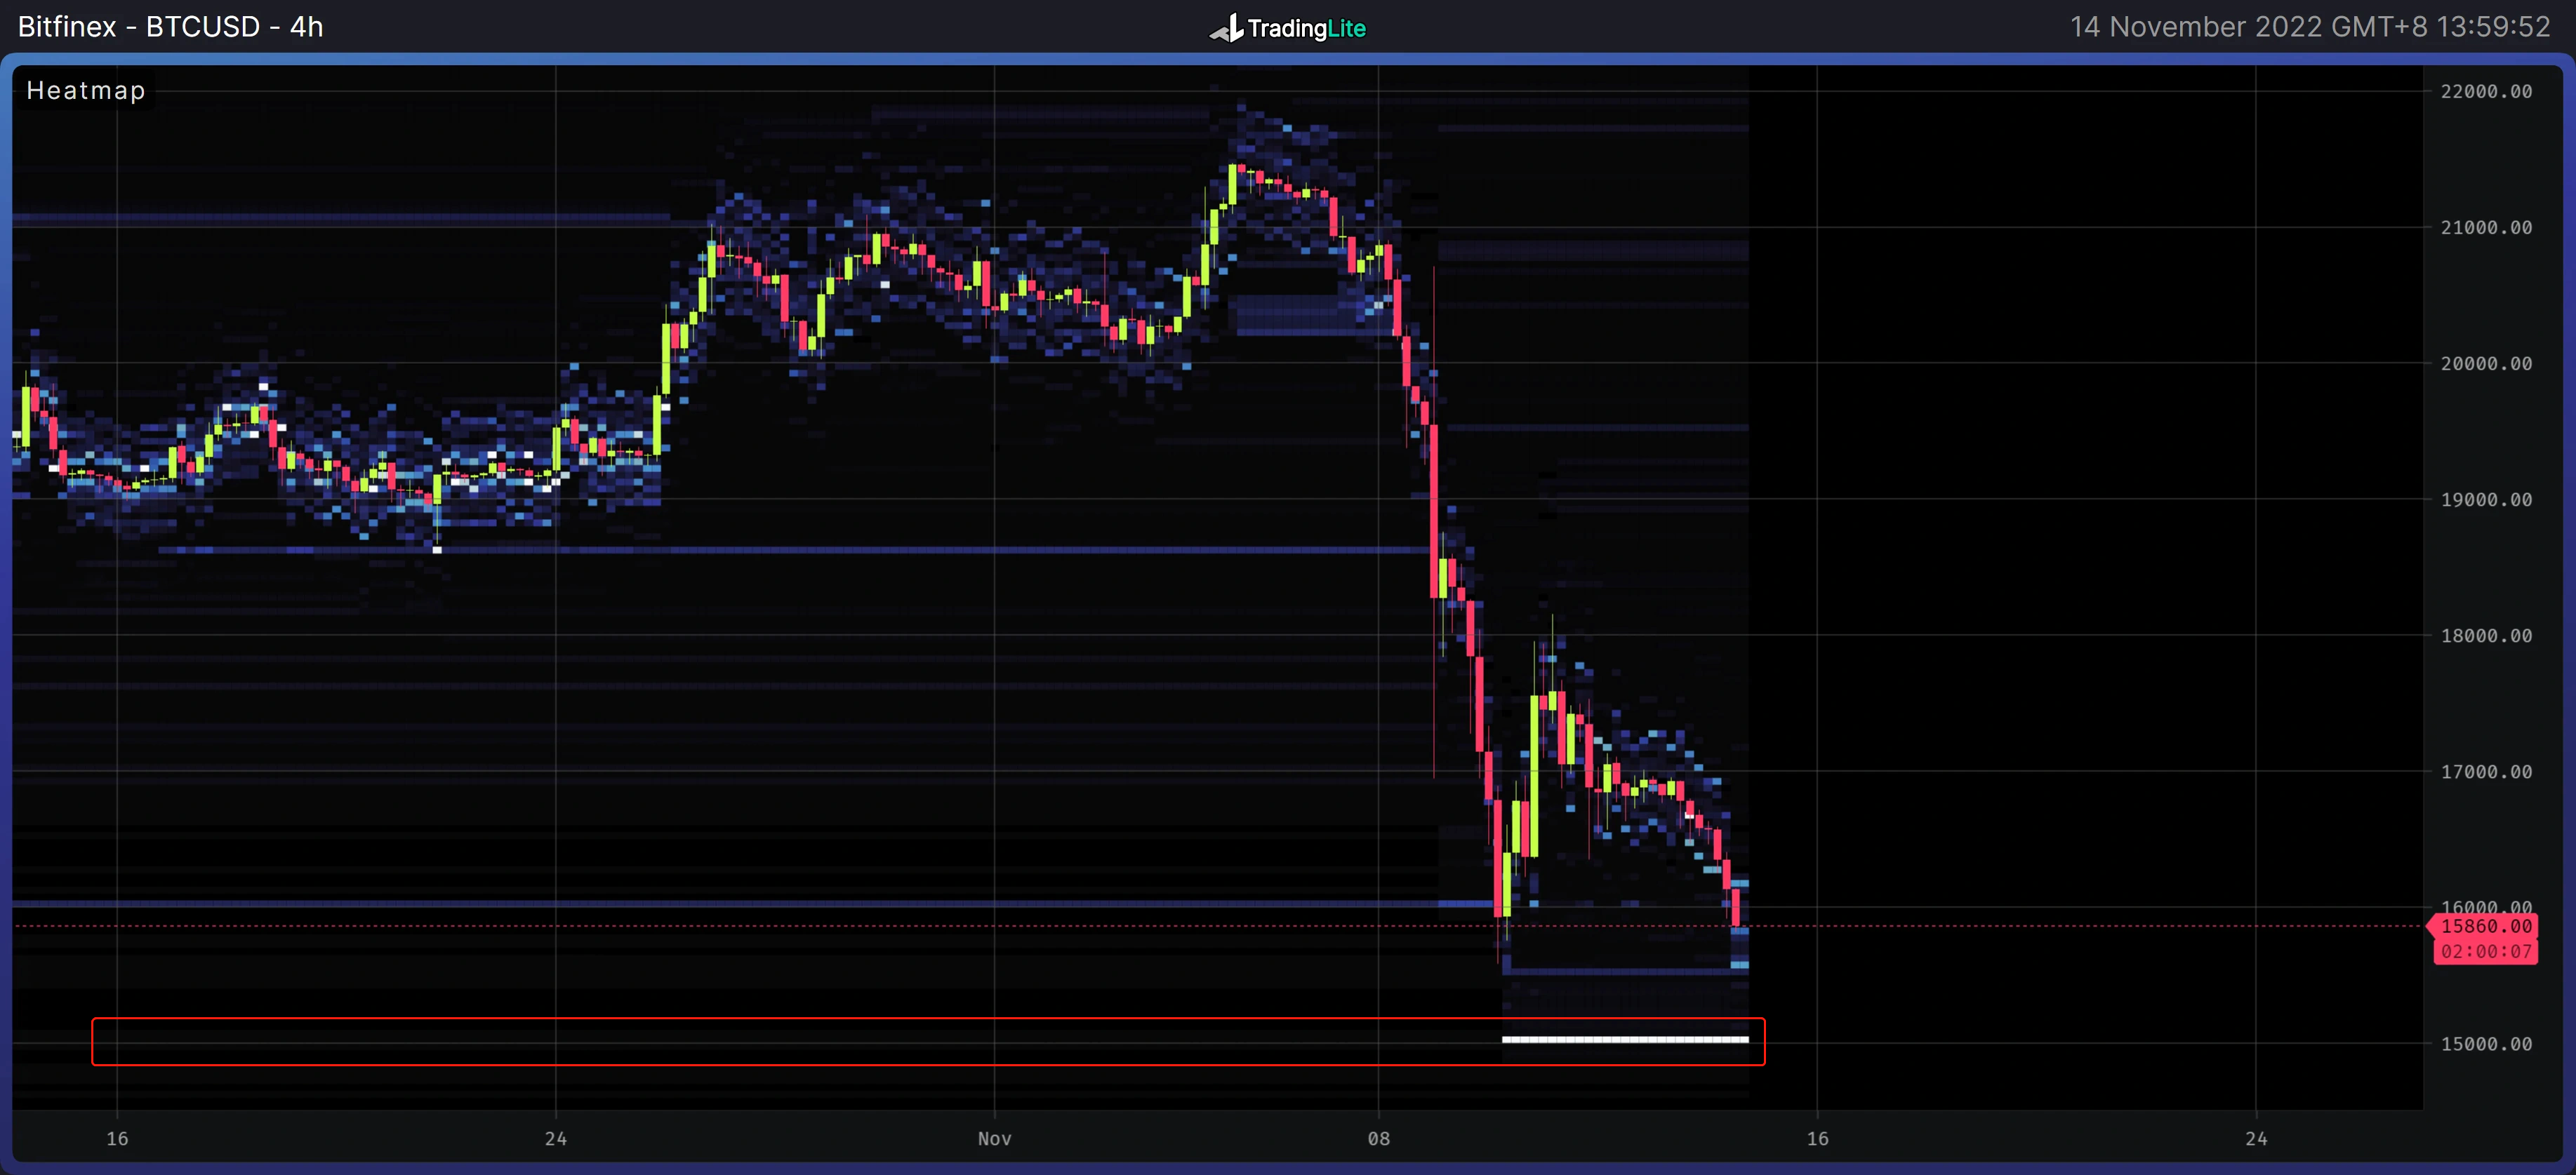Click the Bitfinex - BTCUSD - 4h title
This screenshot has width=2576, height=1175.
pyautogui.click(x=170, y=27)
